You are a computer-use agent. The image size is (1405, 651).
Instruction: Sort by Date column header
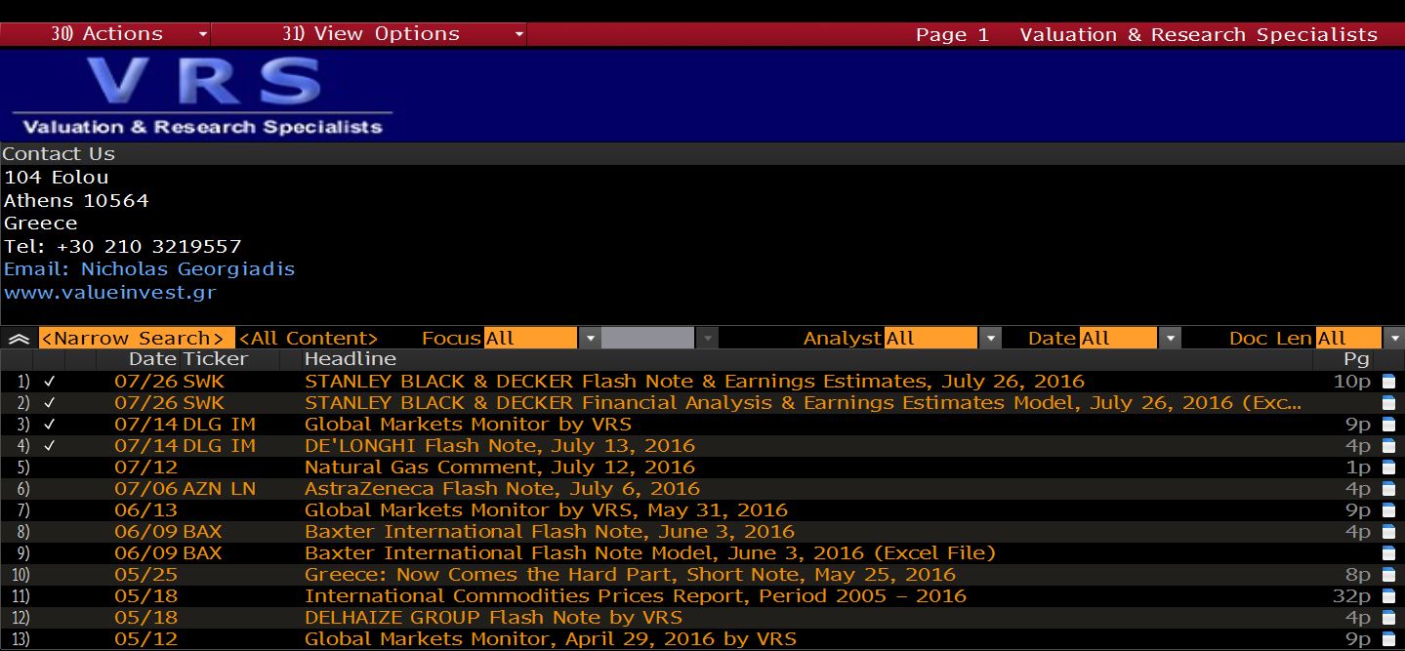(x=152, y=359)
